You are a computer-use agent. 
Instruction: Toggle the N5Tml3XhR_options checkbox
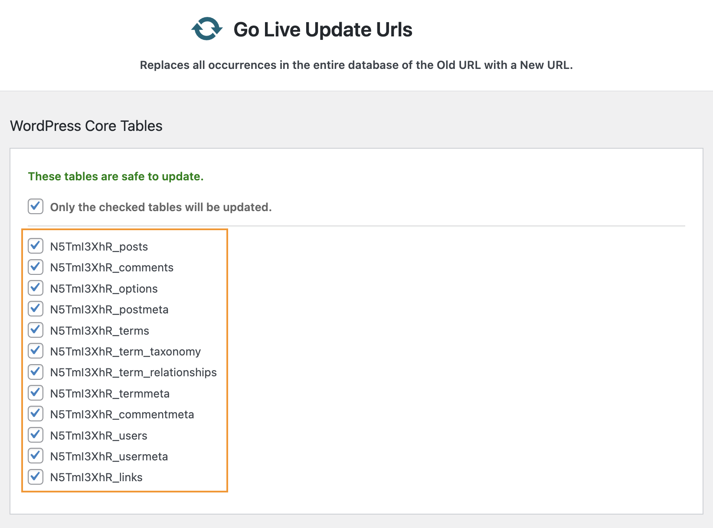[36, 288]
